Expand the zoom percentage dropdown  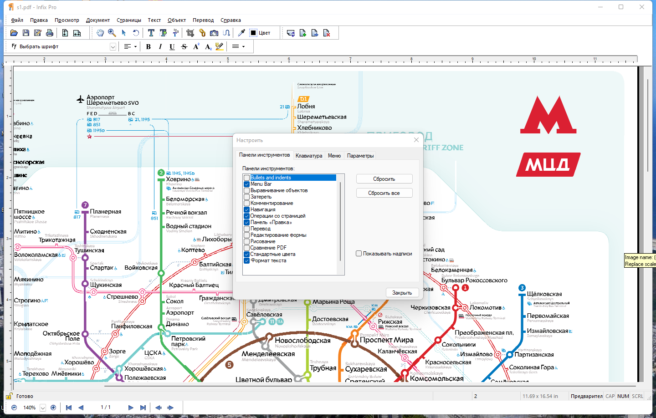tap(43, 408)
